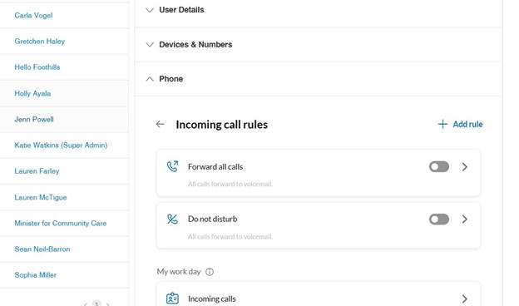Open Do not disturb details arrow
519x306 pixels.
click(465, 219)
